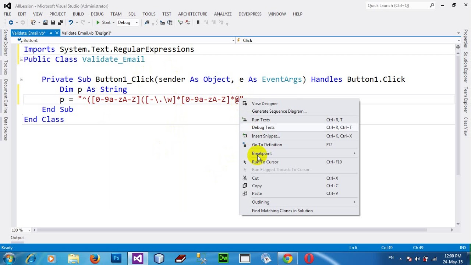Expand the Breakpoint submenu arrow
Viewport: 471px width, 265px height.
point(354,153)
